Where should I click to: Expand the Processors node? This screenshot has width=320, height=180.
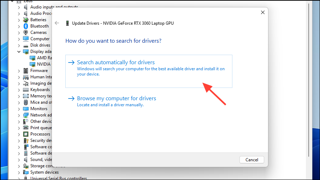19,134
